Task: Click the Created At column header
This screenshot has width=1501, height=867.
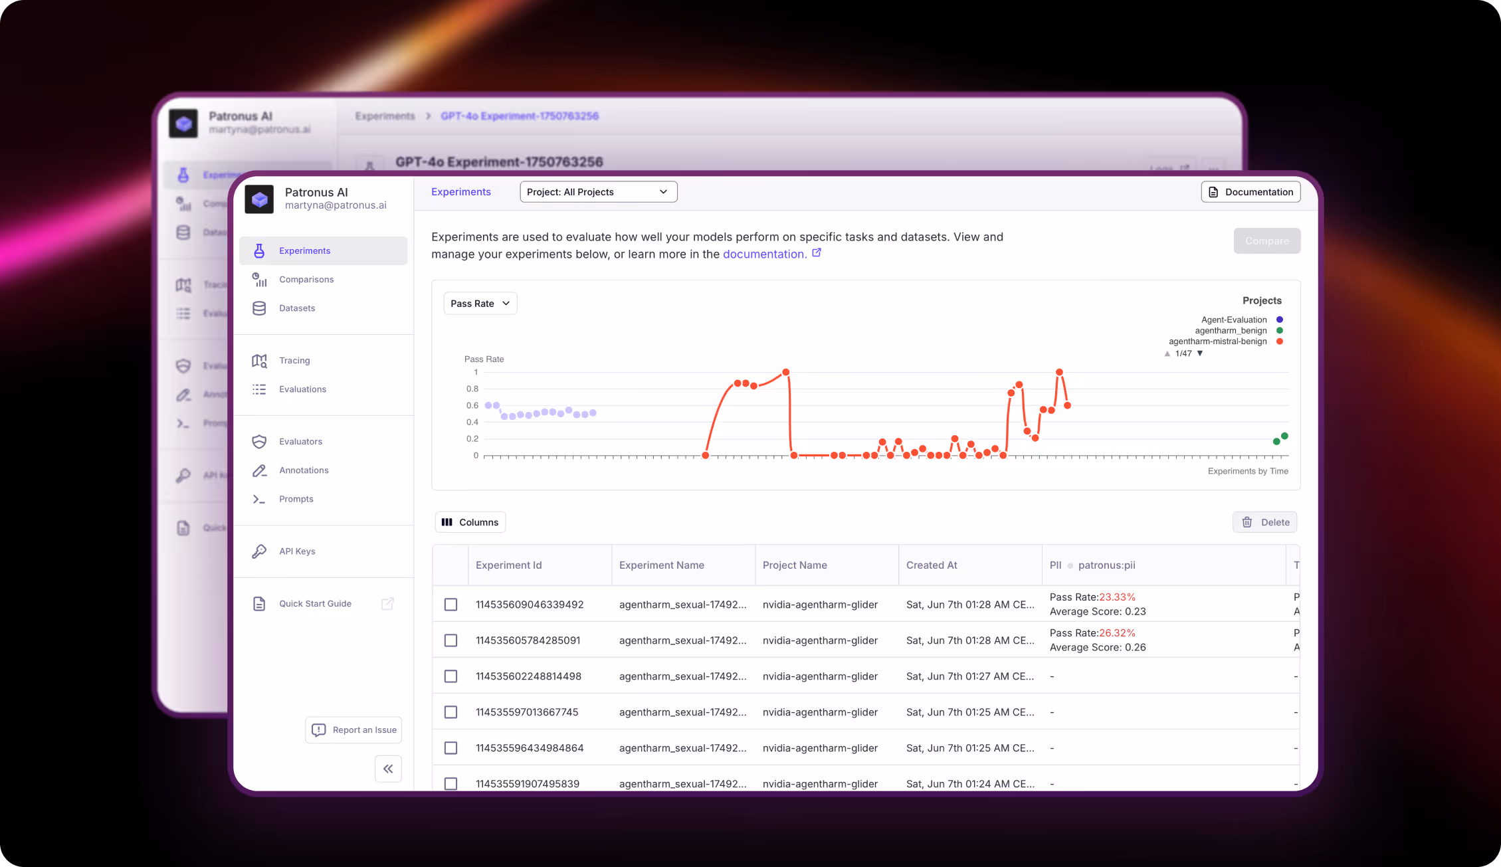Action: [x=970, y=565]
